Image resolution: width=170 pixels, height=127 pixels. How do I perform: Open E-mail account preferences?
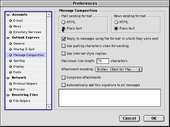(x=26, y=21)
